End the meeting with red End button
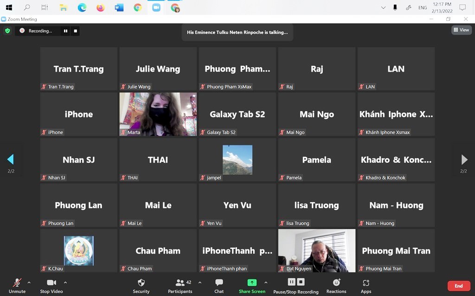 tap(458, 286)
